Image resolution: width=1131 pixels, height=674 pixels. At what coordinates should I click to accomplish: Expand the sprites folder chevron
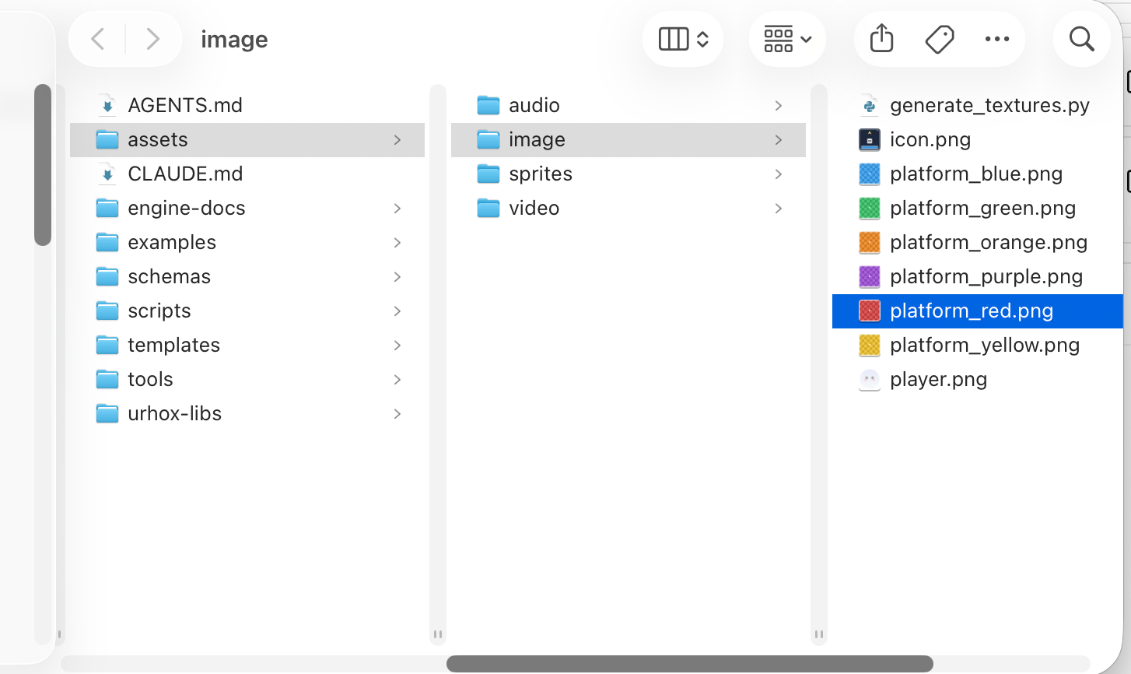tap(779, 174)
